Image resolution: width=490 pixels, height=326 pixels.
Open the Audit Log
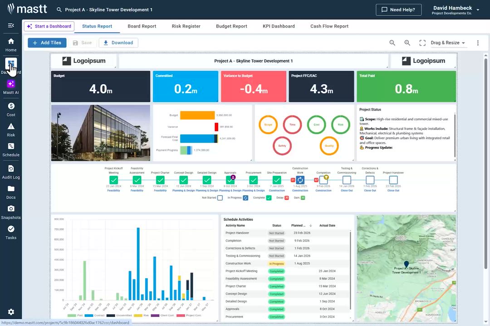coord(10,171)
